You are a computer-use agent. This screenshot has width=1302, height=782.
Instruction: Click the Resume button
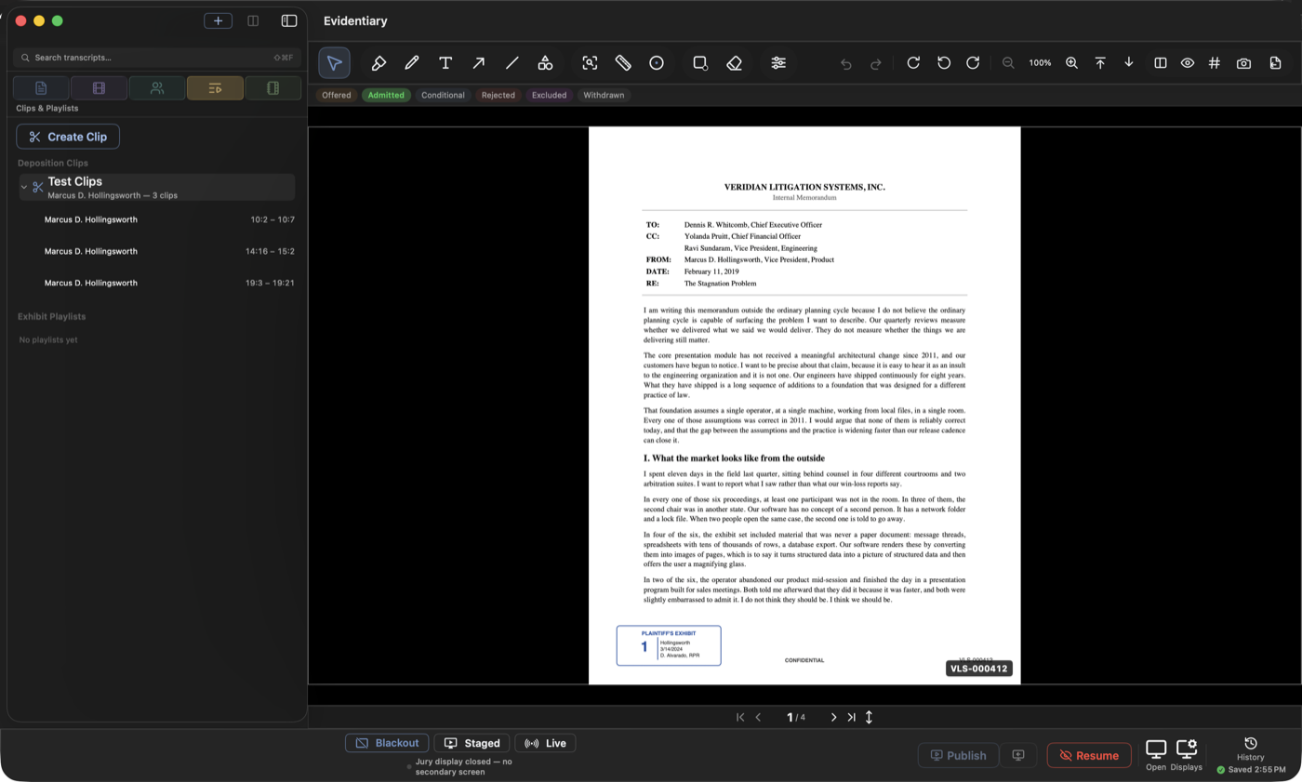click(1089, 755)
